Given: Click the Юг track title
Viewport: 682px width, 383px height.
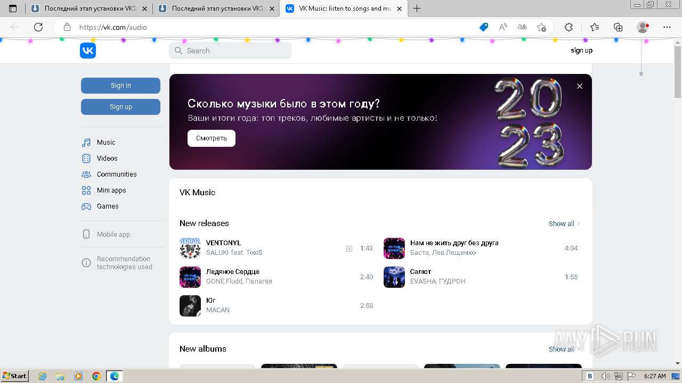Looking at the screenshot, I should [210, 301].
